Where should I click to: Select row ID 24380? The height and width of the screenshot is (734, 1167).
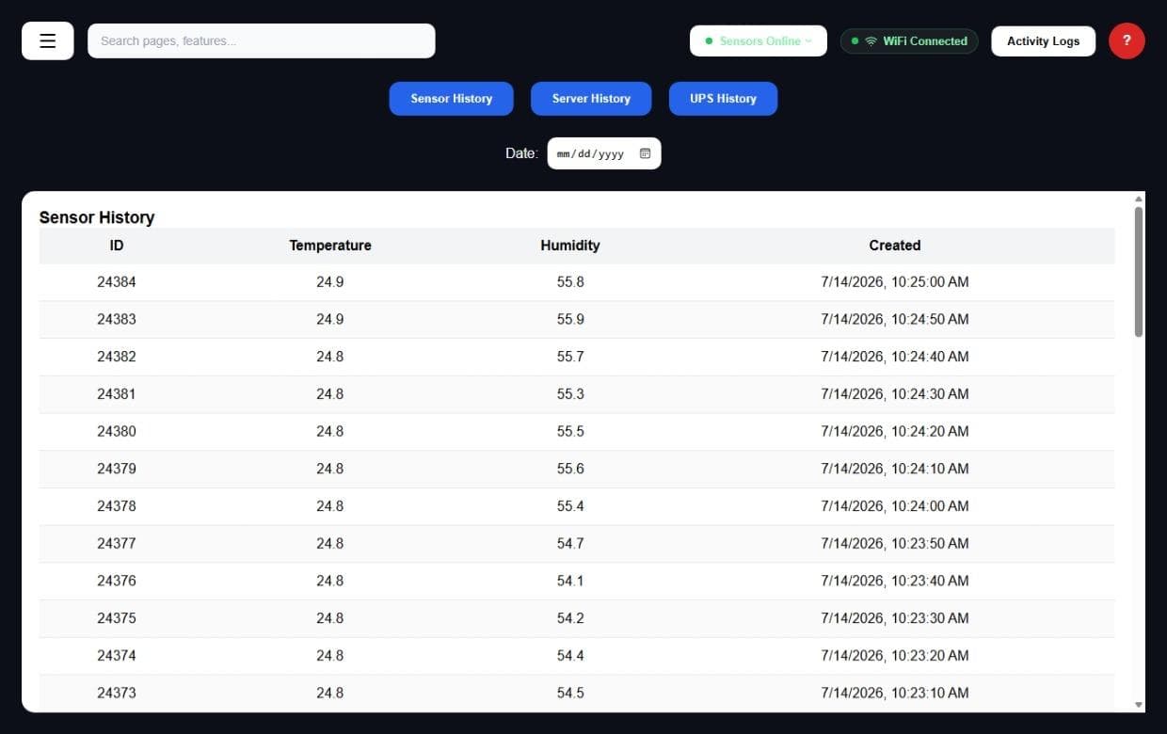point(577,432)
